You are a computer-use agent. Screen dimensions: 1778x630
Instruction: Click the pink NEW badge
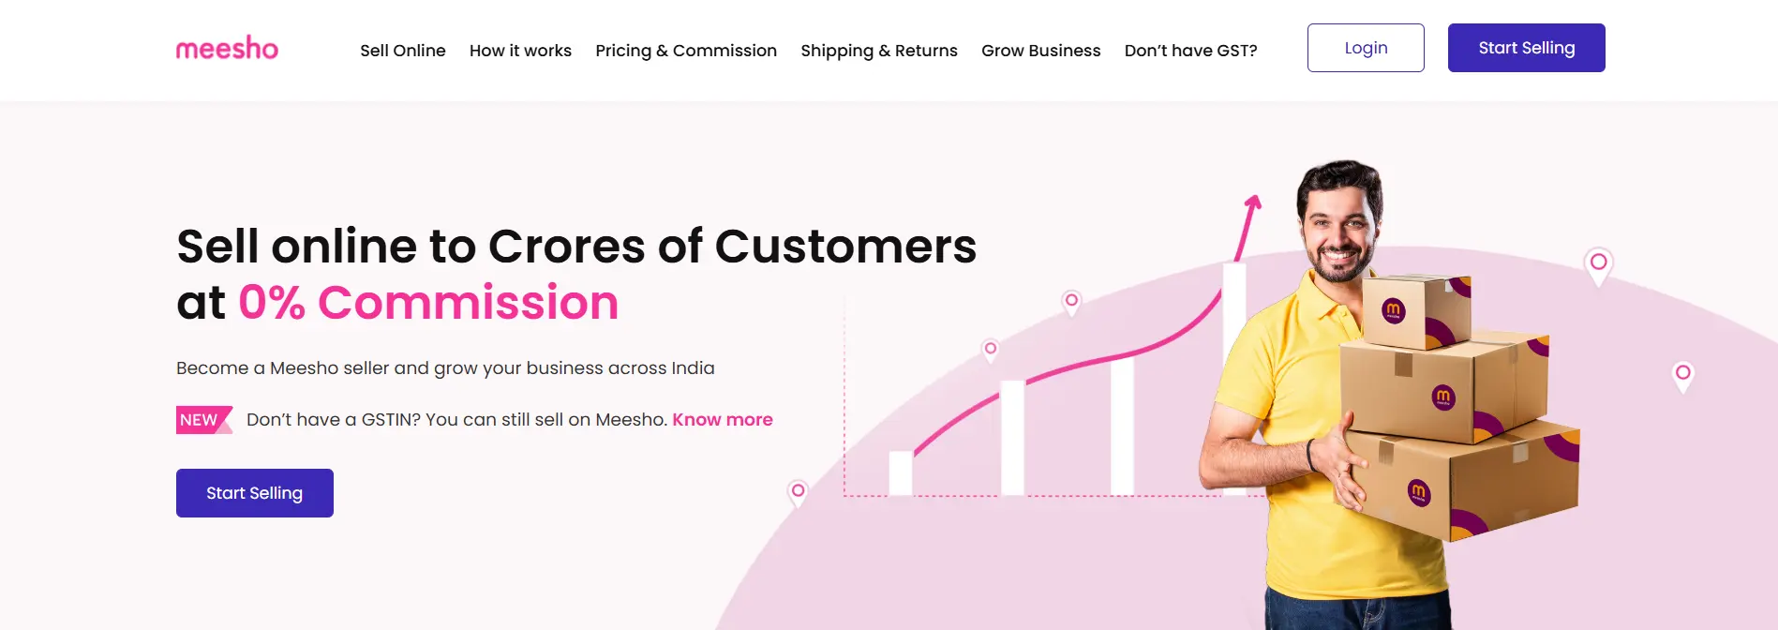point(201,420)
